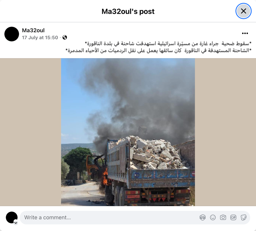Click the second line of Arabic caption
The width and height of the screenshot is (256, 231).
(158, 50)
